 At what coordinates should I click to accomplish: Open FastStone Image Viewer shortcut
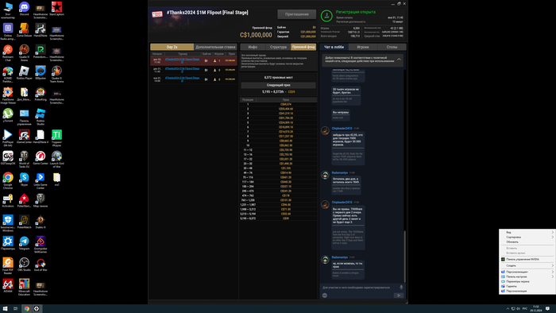click(8, 95)
